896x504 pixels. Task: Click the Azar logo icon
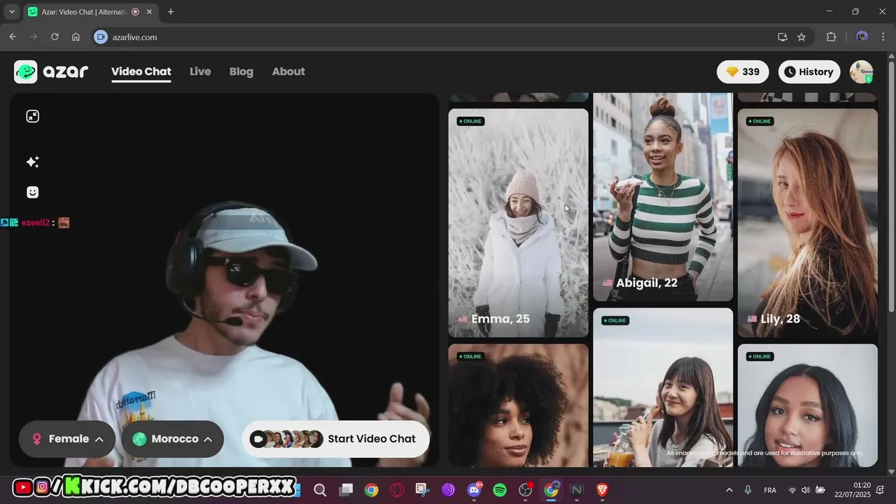(x=26, y=71)
